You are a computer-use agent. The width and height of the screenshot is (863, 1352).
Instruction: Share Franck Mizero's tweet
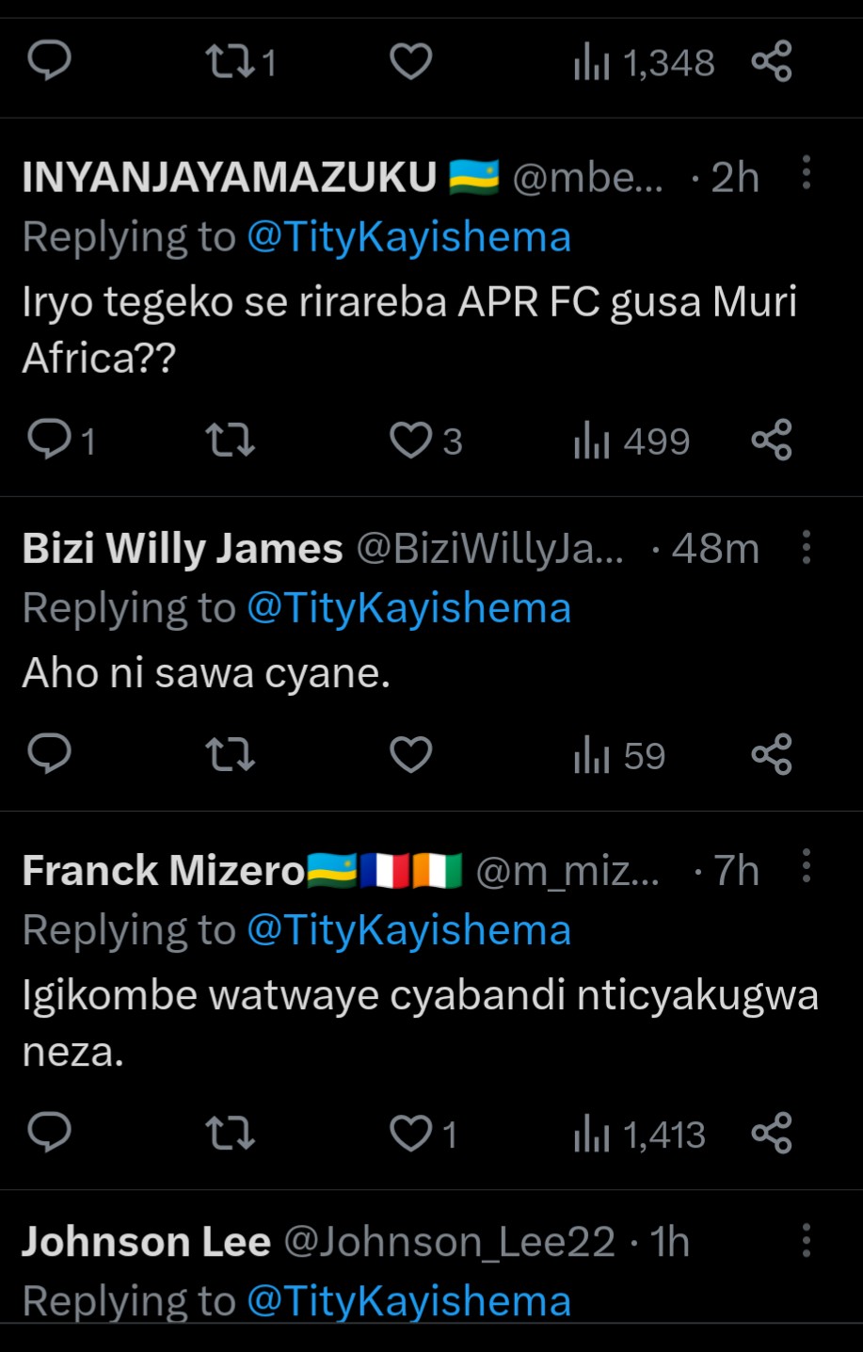click(x=772, y=1133)
